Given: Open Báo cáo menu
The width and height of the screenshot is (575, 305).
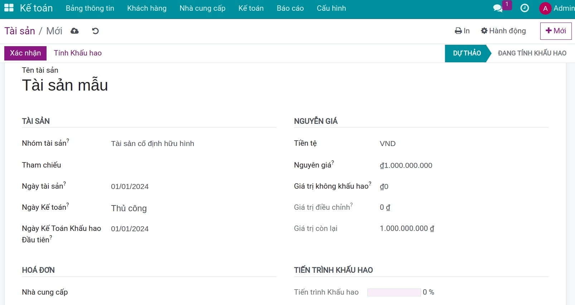Looking at the screenshot, I should tap(290, 8).
